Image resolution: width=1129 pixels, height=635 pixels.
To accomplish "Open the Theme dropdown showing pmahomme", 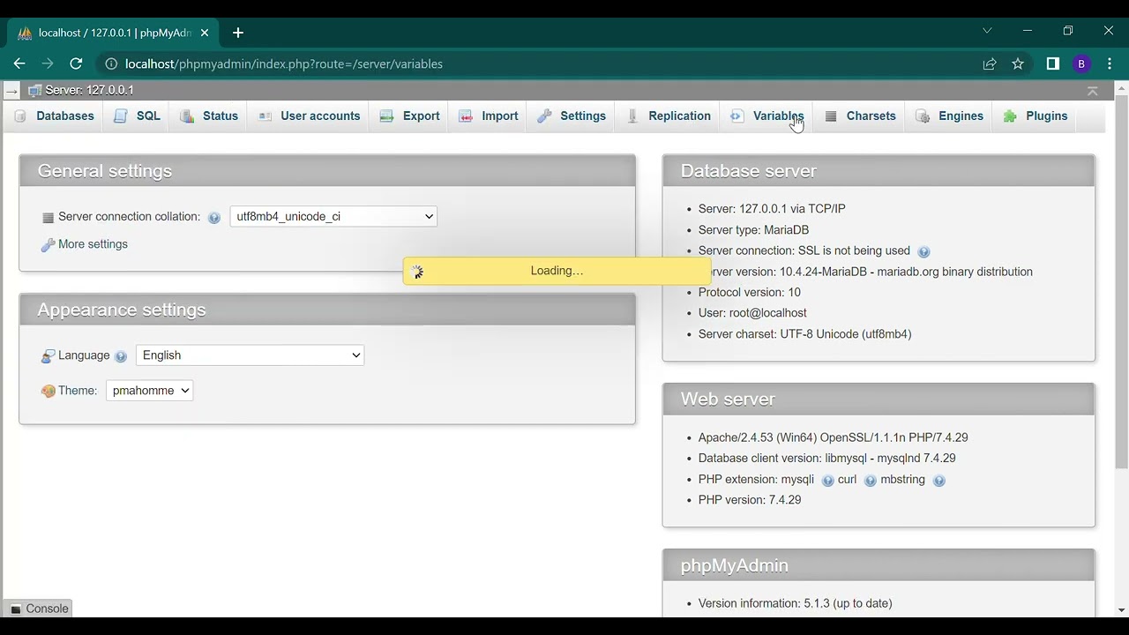I will coord(149,391).
